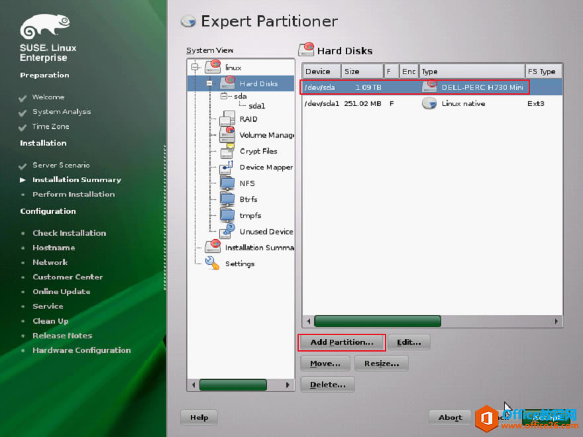Click the Hard Disks tree icon
583x437 pixels.
[x=227, y=83]
